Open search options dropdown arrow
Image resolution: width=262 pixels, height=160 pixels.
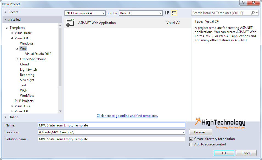(257, 13)
